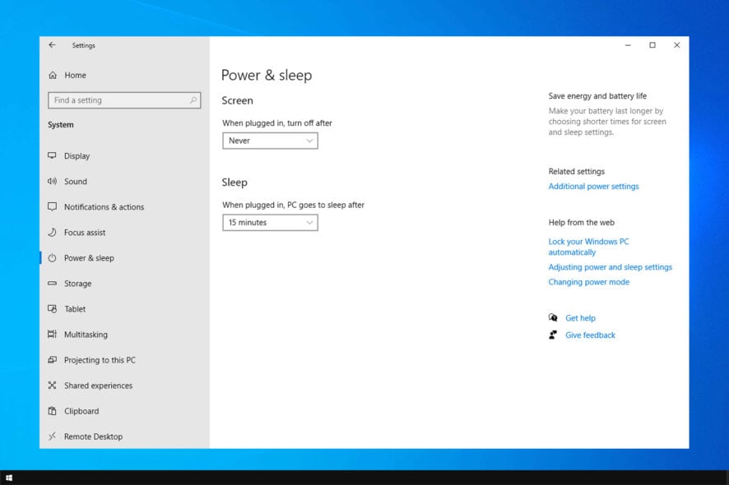Click the Focus assist moon icon

coord(52,233)
